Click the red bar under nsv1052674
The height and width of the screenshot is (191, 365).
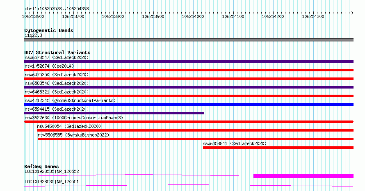(189, 70)
